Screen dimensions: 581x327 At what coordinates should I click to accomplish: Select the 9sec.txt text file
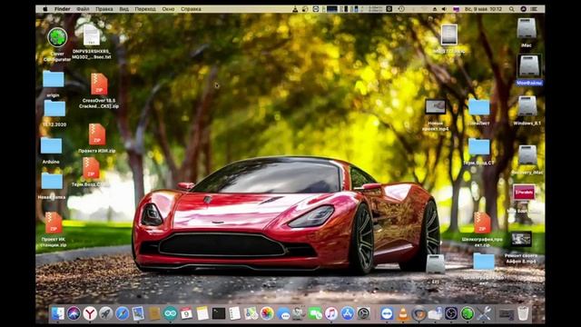(x=91, y=35)
